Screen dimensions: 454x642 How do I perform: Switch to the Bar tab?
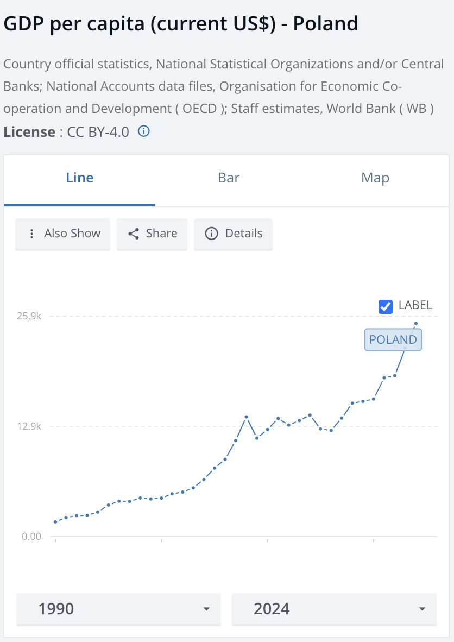pos(229,178)
